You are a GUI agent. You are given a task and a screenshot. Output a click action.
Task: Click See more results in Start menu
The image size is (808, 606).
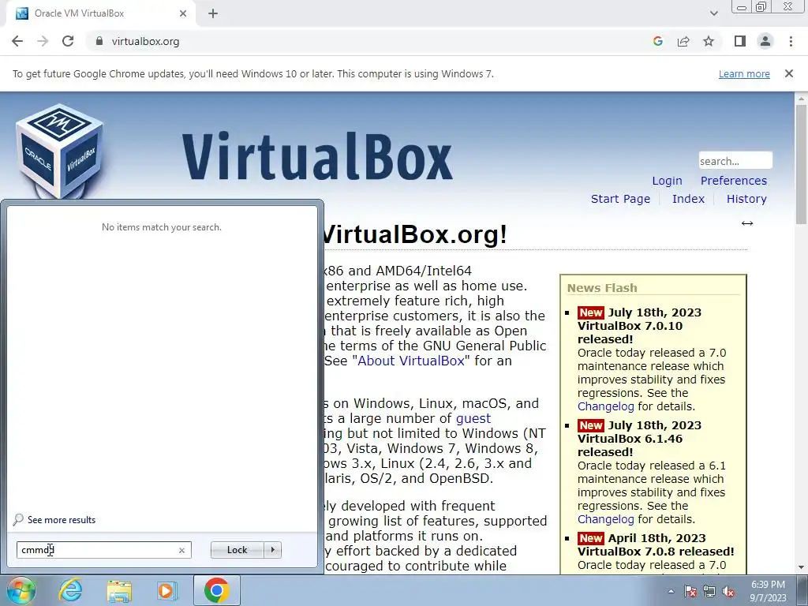62,520
